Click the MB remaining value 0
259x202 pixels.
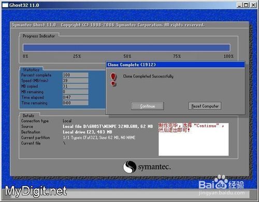(x=76, y=91)
